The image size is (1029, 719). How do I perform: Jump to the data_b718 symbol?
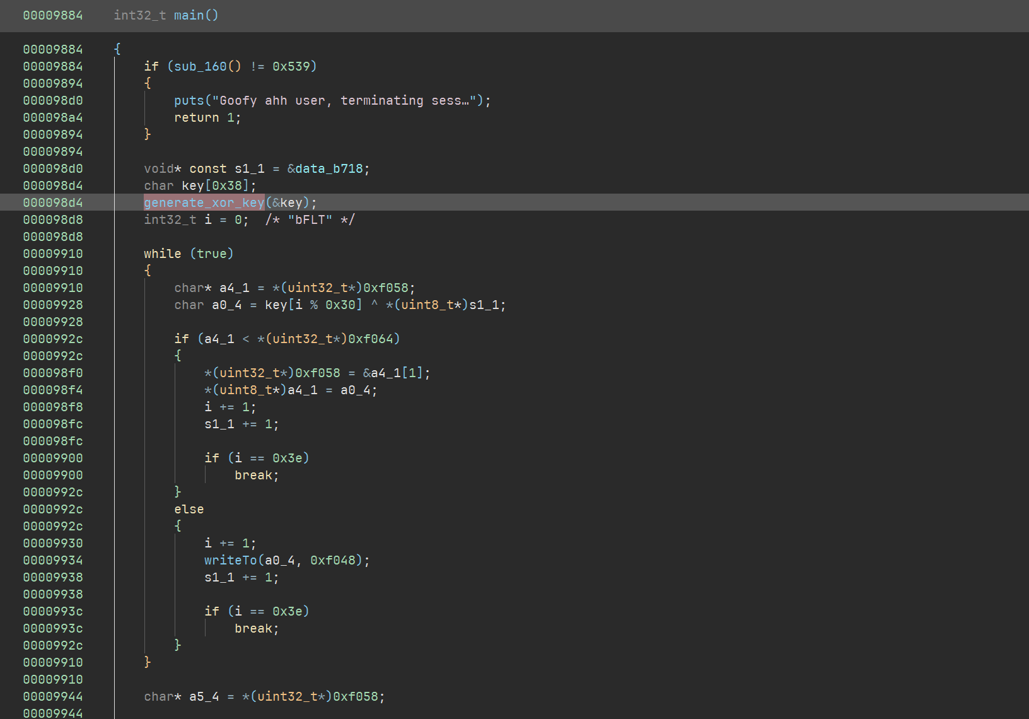(x=329, y=168)
